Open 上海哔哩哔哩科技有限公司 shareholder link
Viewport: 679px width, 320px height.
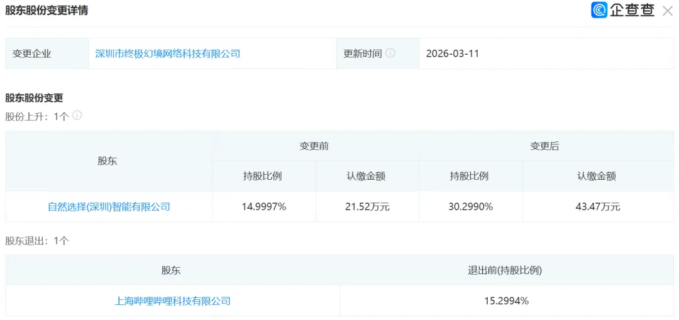(172, 301)
